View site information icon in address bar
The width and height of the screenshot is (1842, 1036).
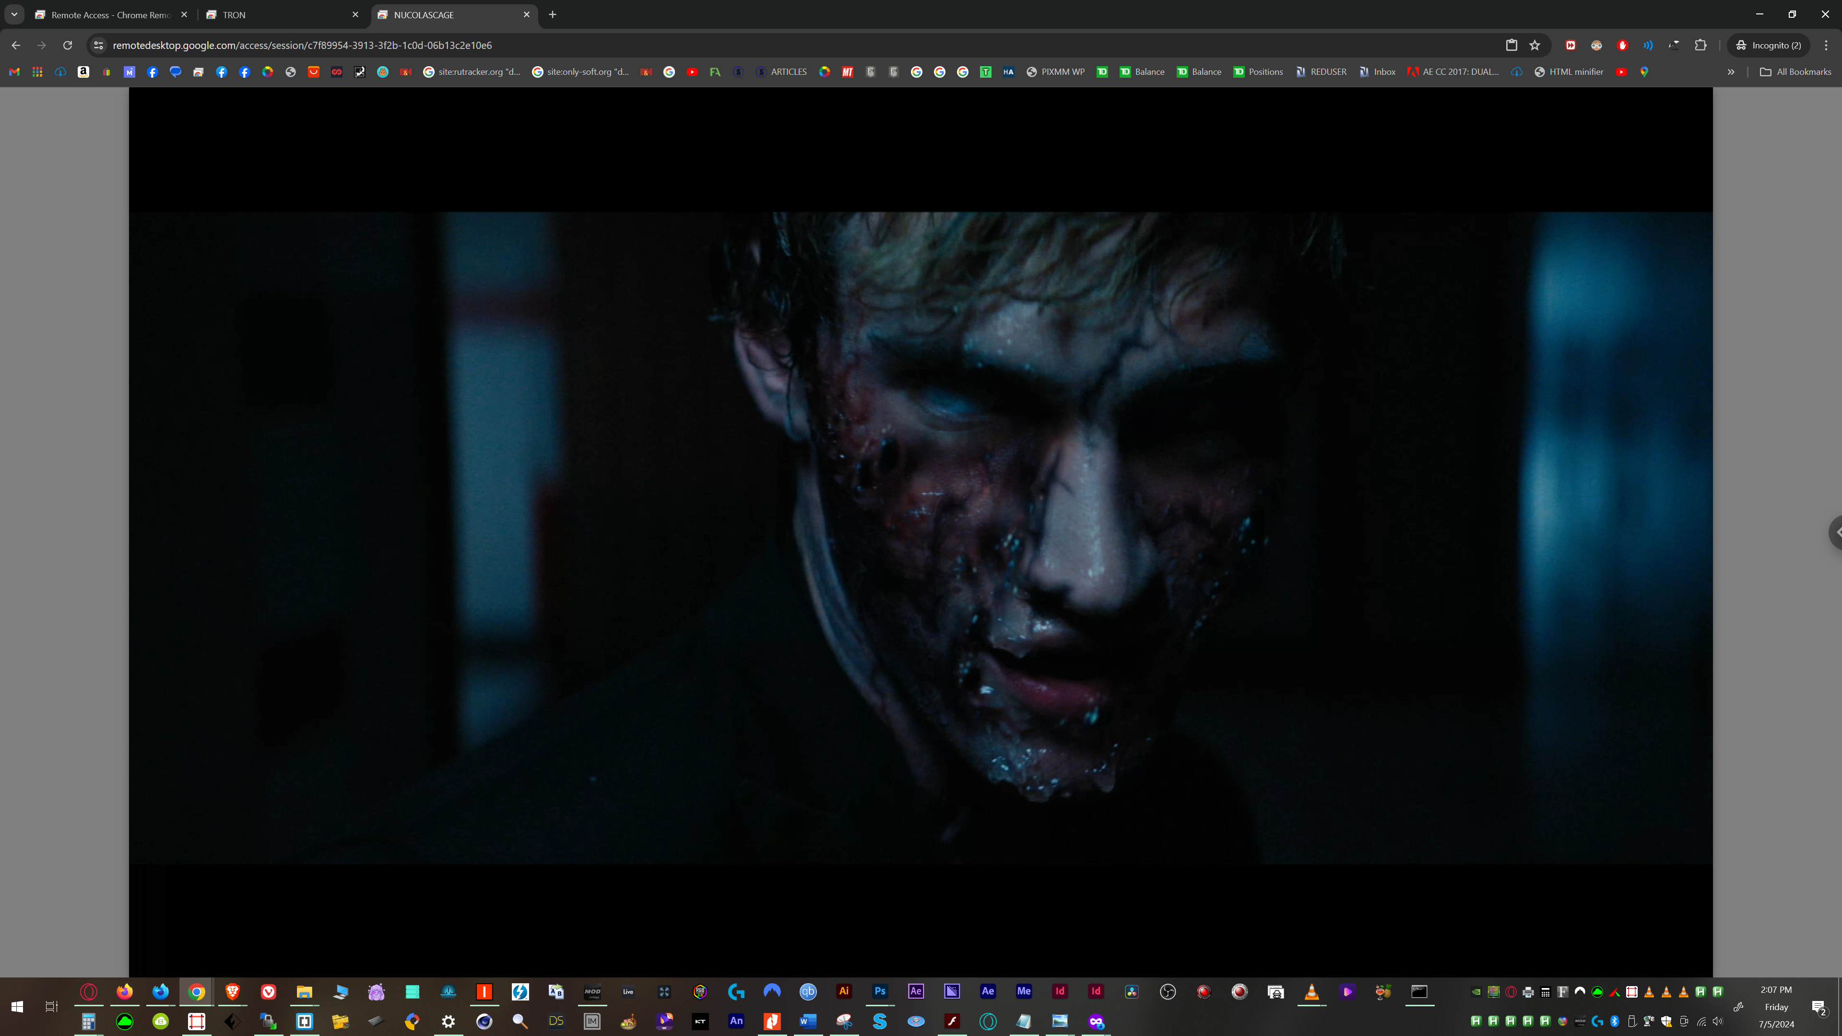coord(99,45)
